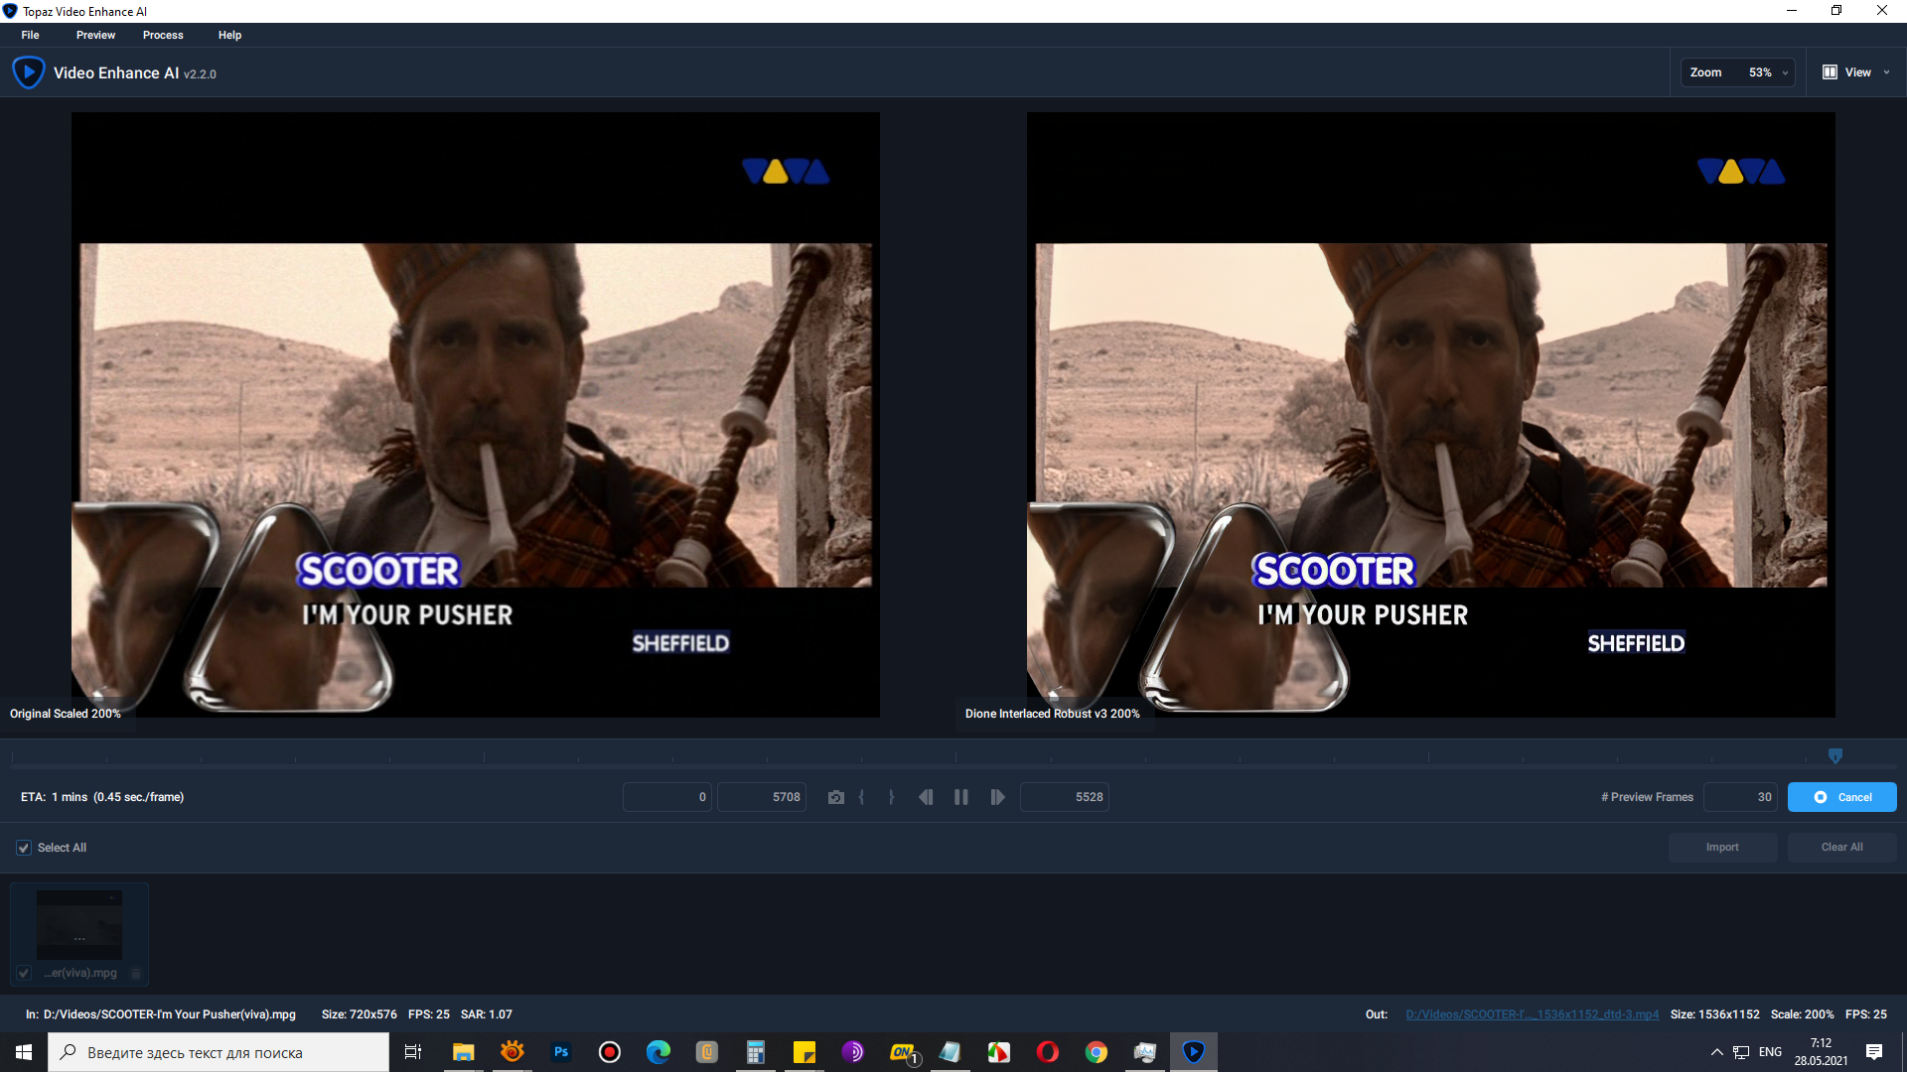
Task: Delete er(viva).mpg with trash icon
Action: [136, 974]
